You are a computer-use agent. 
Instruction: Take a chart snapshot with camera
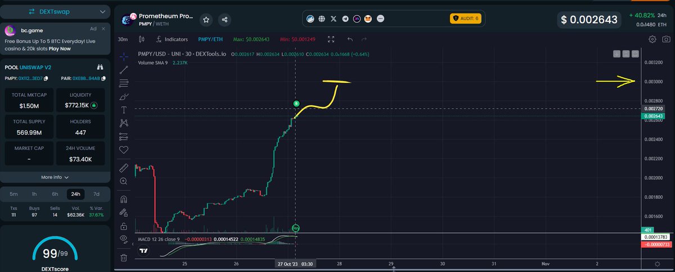(x=666, y=39)
